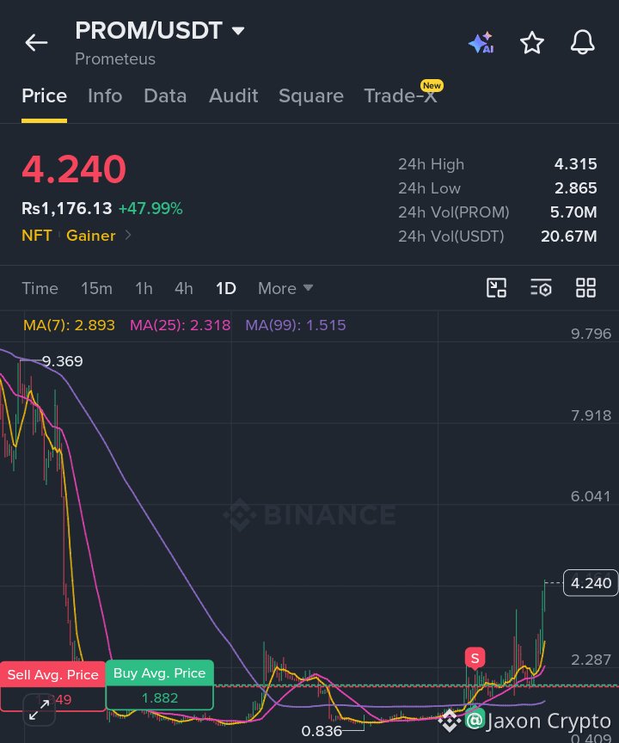Tap the +47.99% change value
Image resolution: width=619 pixels, height=743 pixels.
click(x=150, y=208)
